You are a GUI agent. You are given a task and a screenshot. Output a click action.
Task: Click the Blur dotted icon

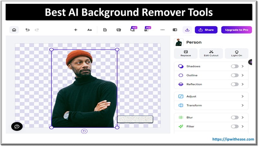181,118
